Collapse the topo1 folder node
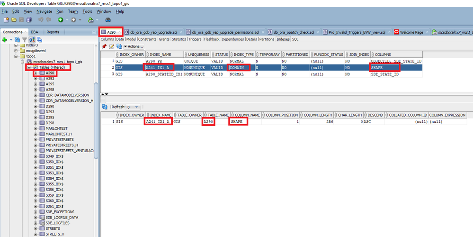The image size is (473, 237). tap(16, 56)
